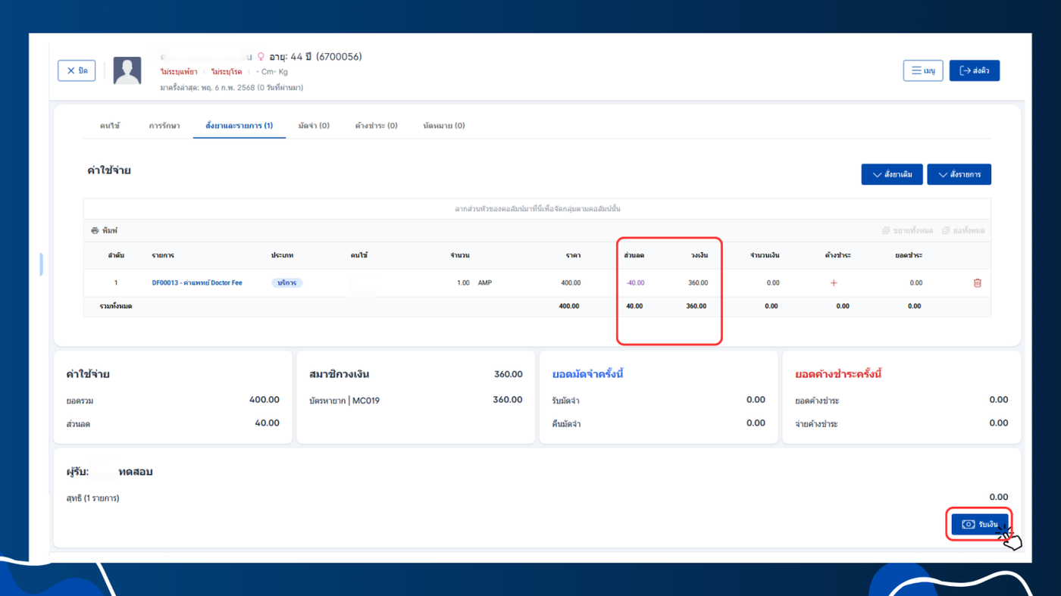The image size is (1061, 596).
Task: Switch to the คนไข้ tab
Action: click(x=110, y=126)
